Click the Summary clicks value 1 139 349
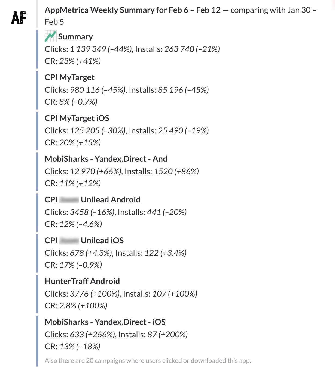The width and height of the screenshot is (335, 371). click(88, 49)
